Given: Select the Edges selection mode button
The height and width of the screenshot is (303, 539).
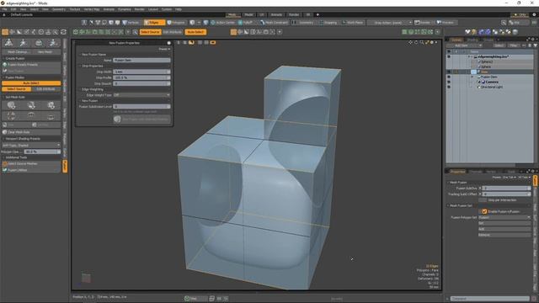Looking at the screenshot, I should (154, 23).
